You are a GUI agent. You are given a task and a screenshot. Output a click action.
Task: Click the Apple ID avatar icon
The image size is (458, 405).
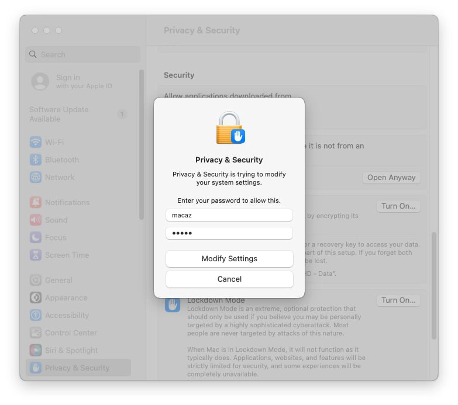click(40, 81)
